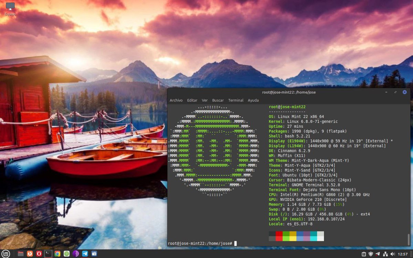Open the Archivo menu in the terminal
The image size is (413, 258).
(176, 100)
